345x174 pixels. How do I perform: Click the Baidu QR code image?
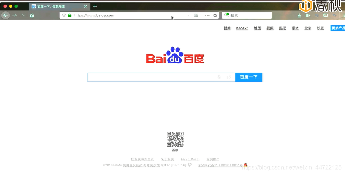175,139
